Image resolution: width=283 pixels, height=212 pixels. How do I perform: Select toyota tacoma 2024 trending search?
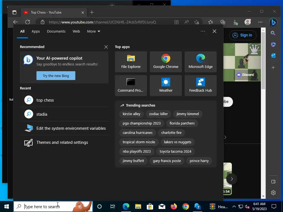(x=175, y=152)
